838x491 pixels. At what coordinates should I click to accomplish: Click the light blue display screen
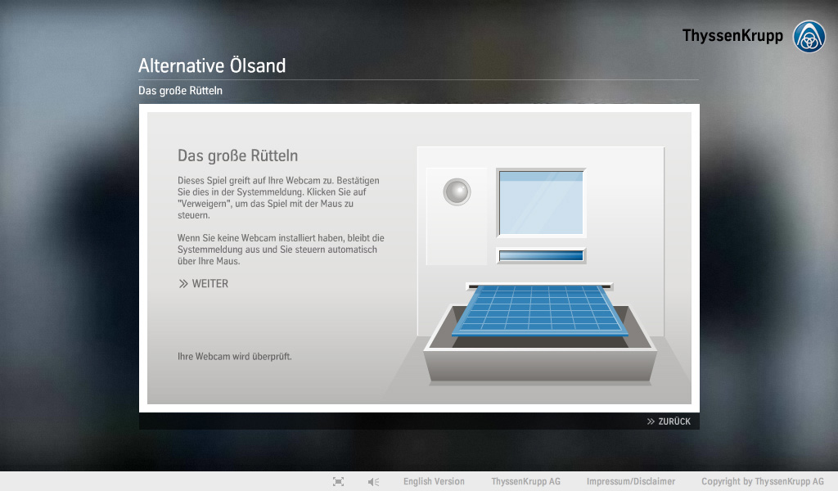coord(541,202)
